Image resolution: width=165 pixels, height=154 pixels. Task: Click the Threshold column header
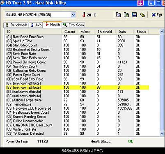pos(105,32)
